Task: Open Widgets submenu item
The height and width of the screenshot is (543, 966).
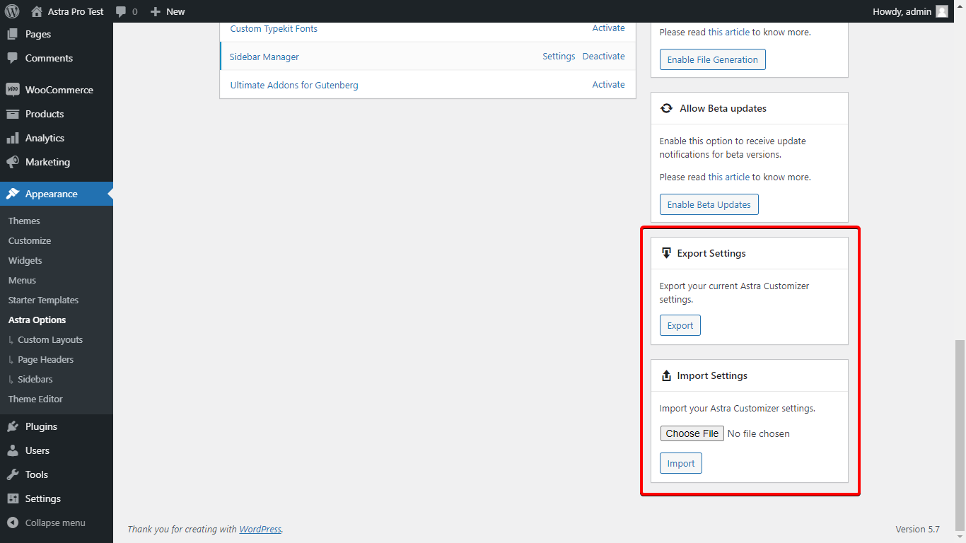Action: pyautogui.click(x=25, y=260)
